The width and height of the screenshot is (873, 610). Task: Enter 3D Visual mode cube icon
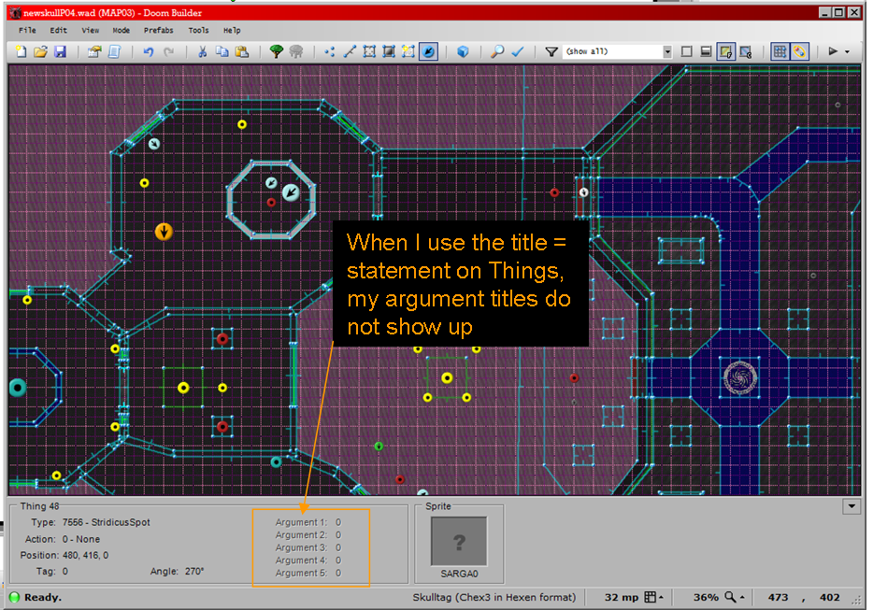(x=463, y=52)
